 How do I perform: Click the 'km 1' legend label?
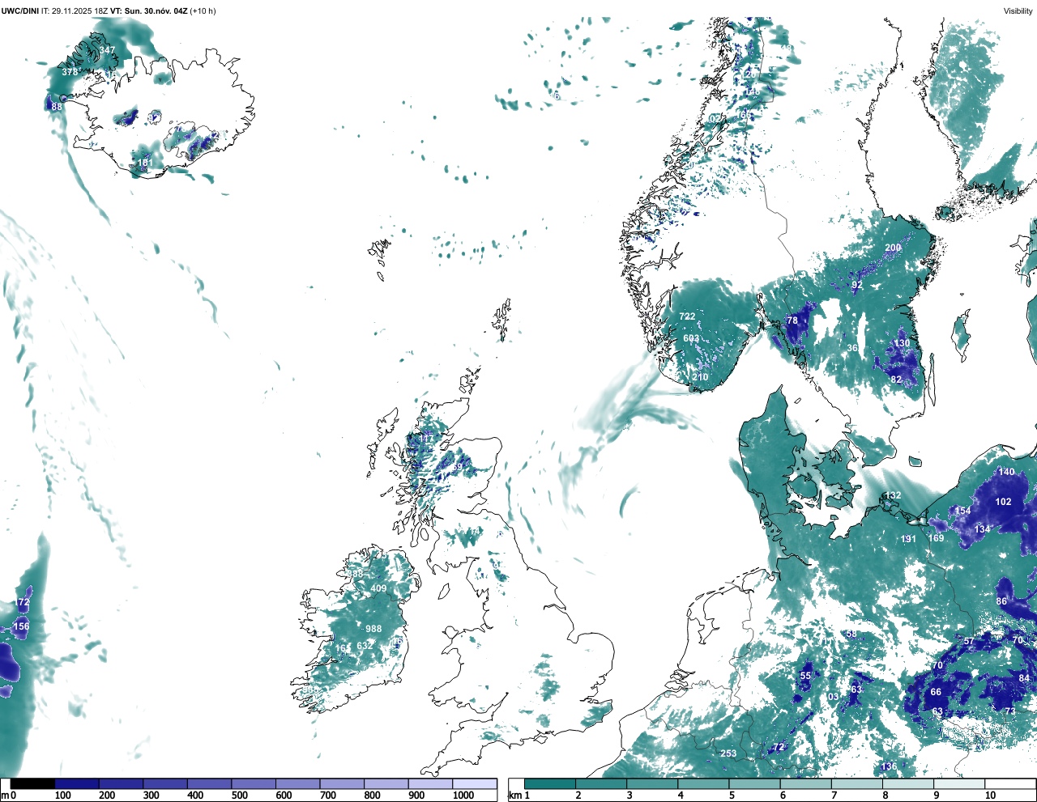[518, 796]
